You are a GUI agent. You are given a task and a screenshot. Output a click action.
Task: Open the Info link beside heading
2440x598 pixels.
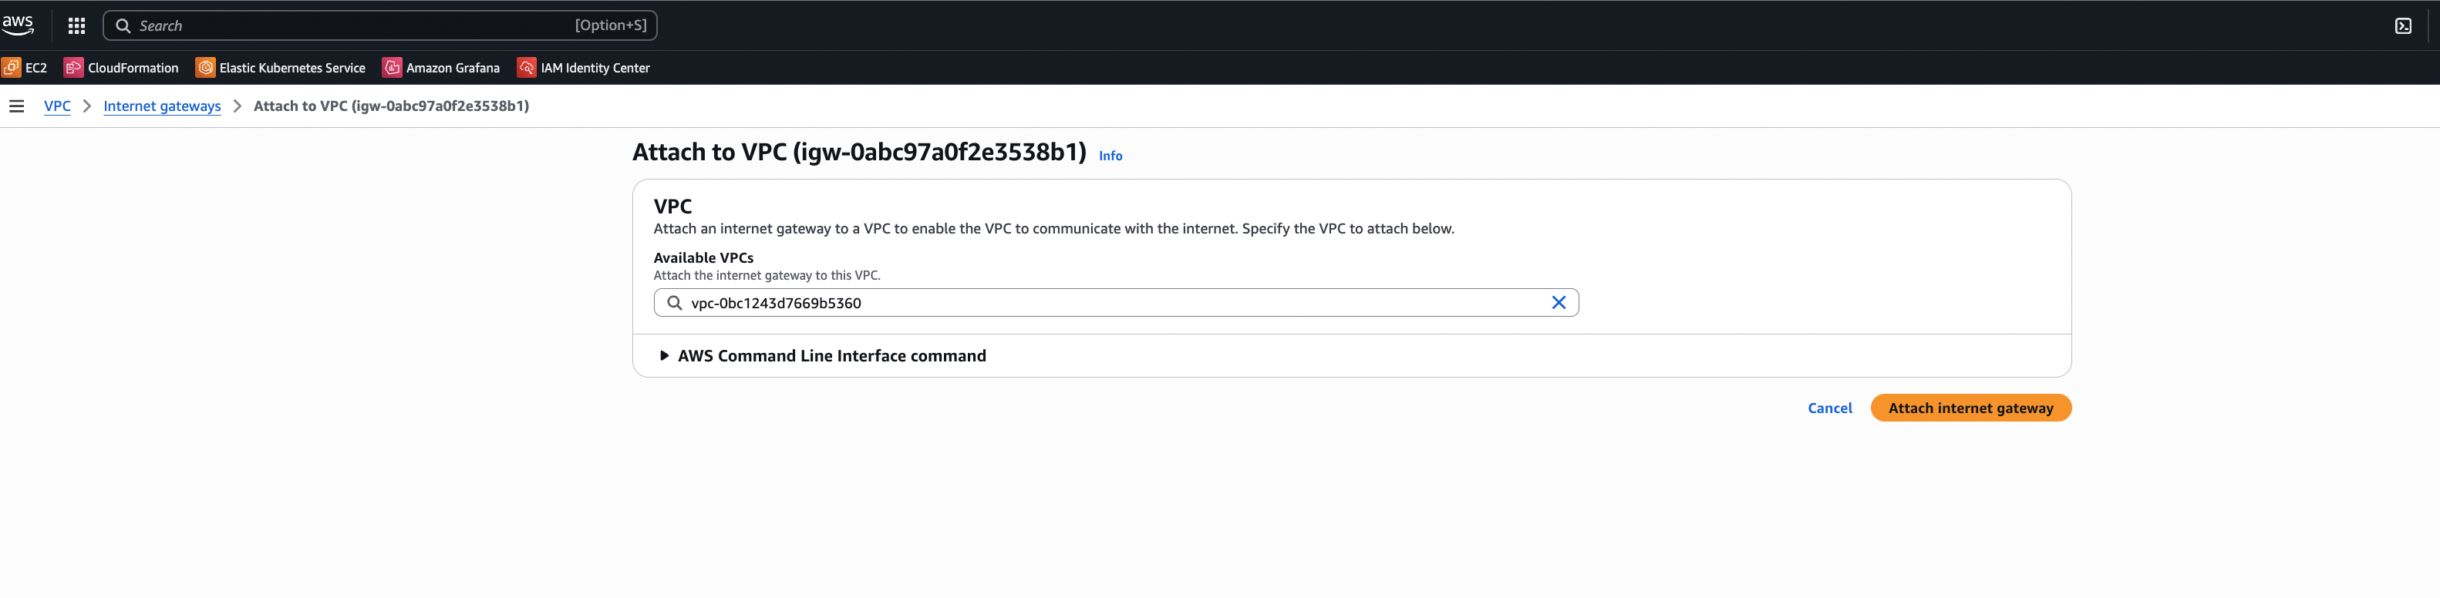(1110, 156)
